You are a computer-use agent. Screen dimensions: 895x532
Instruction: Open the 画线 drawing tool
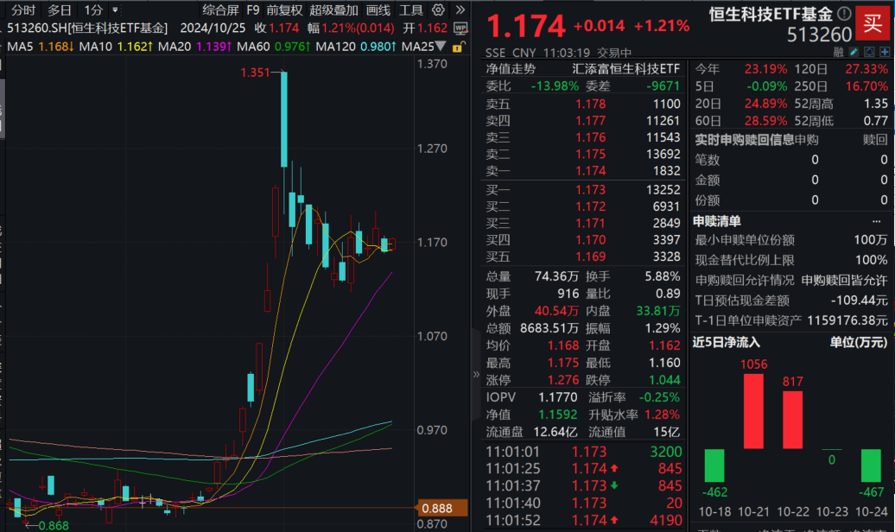point(378,10)
